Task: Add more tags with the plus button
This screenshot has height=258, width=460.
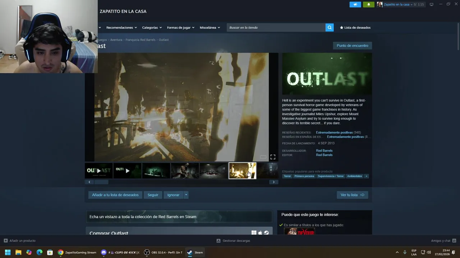Action: [x=366, y=176]
